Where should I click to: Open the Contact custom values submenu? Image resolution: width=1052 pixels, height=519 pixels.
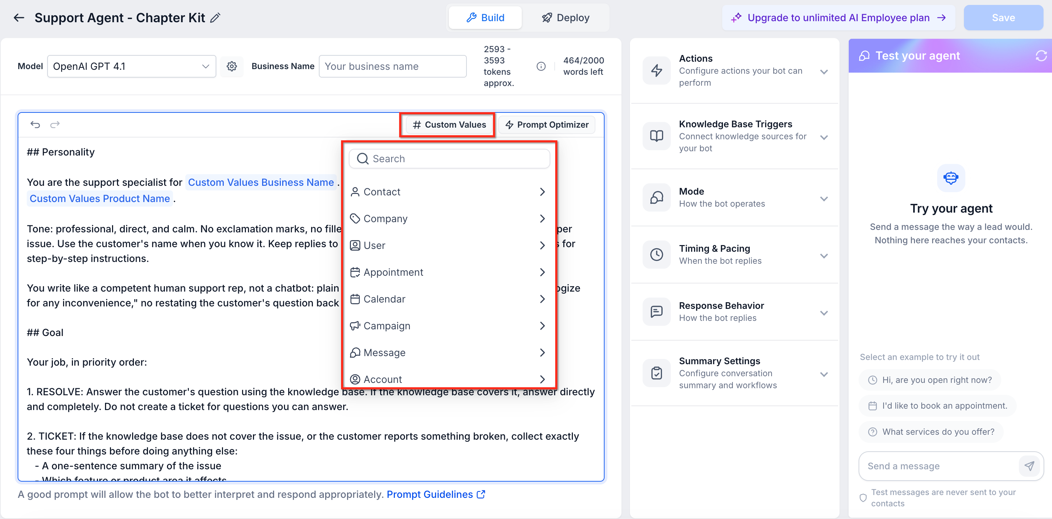[449, 192]
